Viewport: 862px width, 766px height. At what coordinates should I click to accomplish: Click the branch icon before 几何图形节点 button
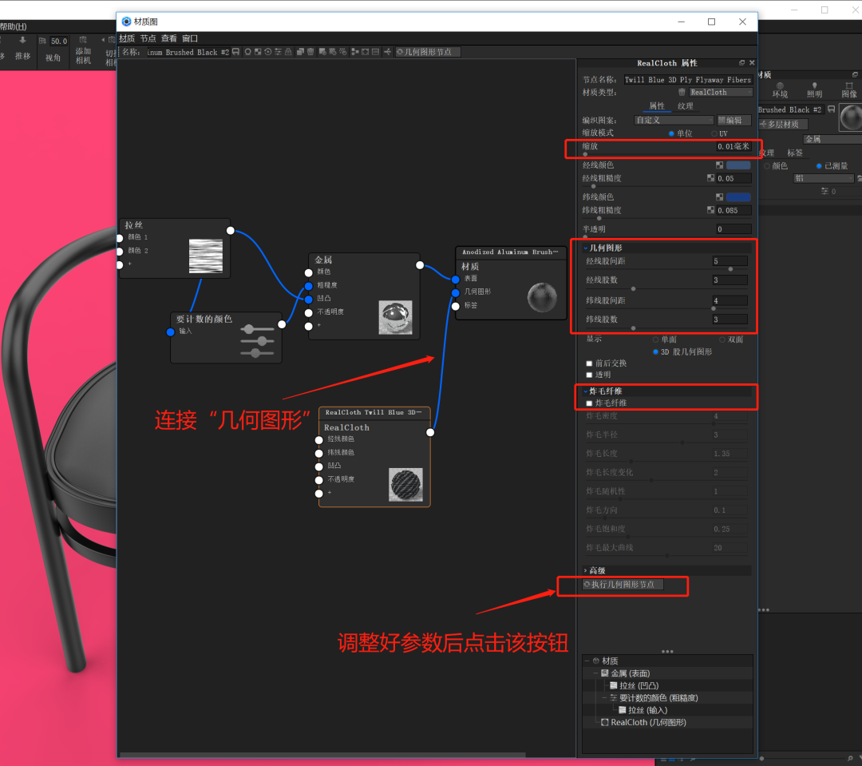[387, 52]
